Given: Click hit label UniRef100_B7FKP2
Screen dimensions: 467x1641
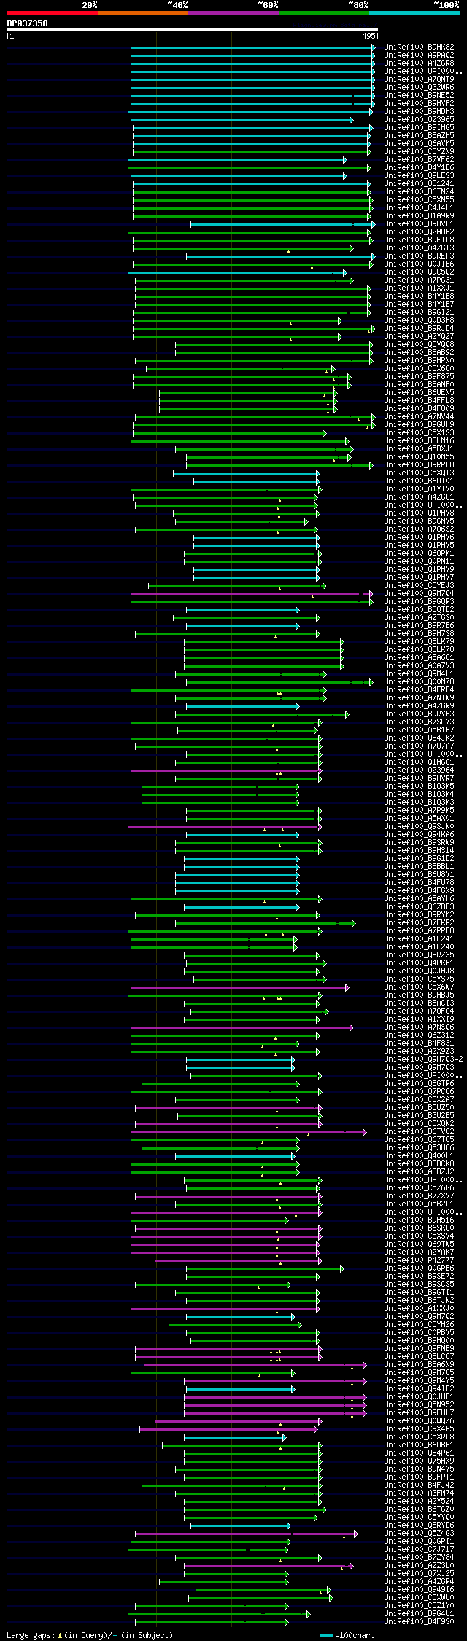Looking at the screenshot, I should coord(419,922).
